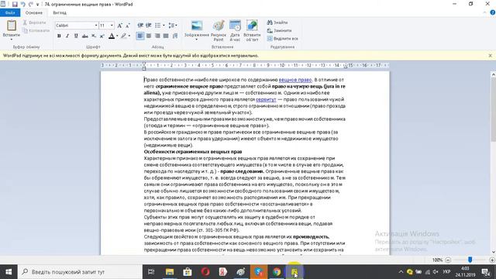Click the Вставити paste clipboard icon

[12, 26]
